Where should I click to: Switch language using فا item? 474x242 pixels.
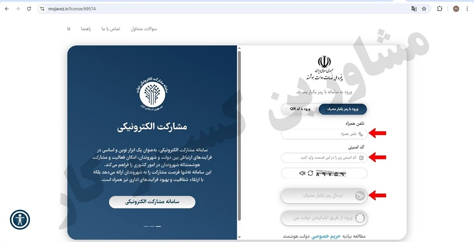[69, 29]
